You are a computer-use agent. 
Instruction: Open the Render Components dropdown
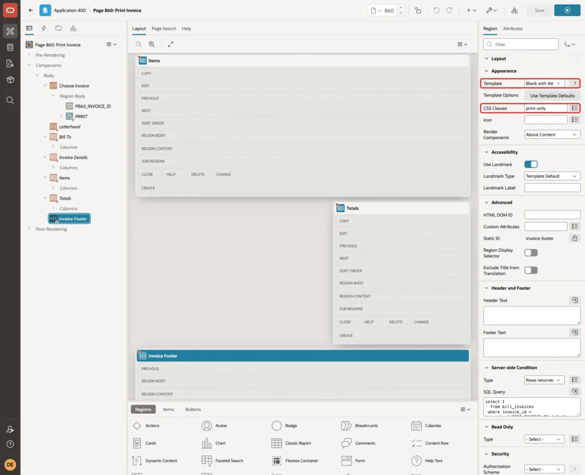(552, 135)
